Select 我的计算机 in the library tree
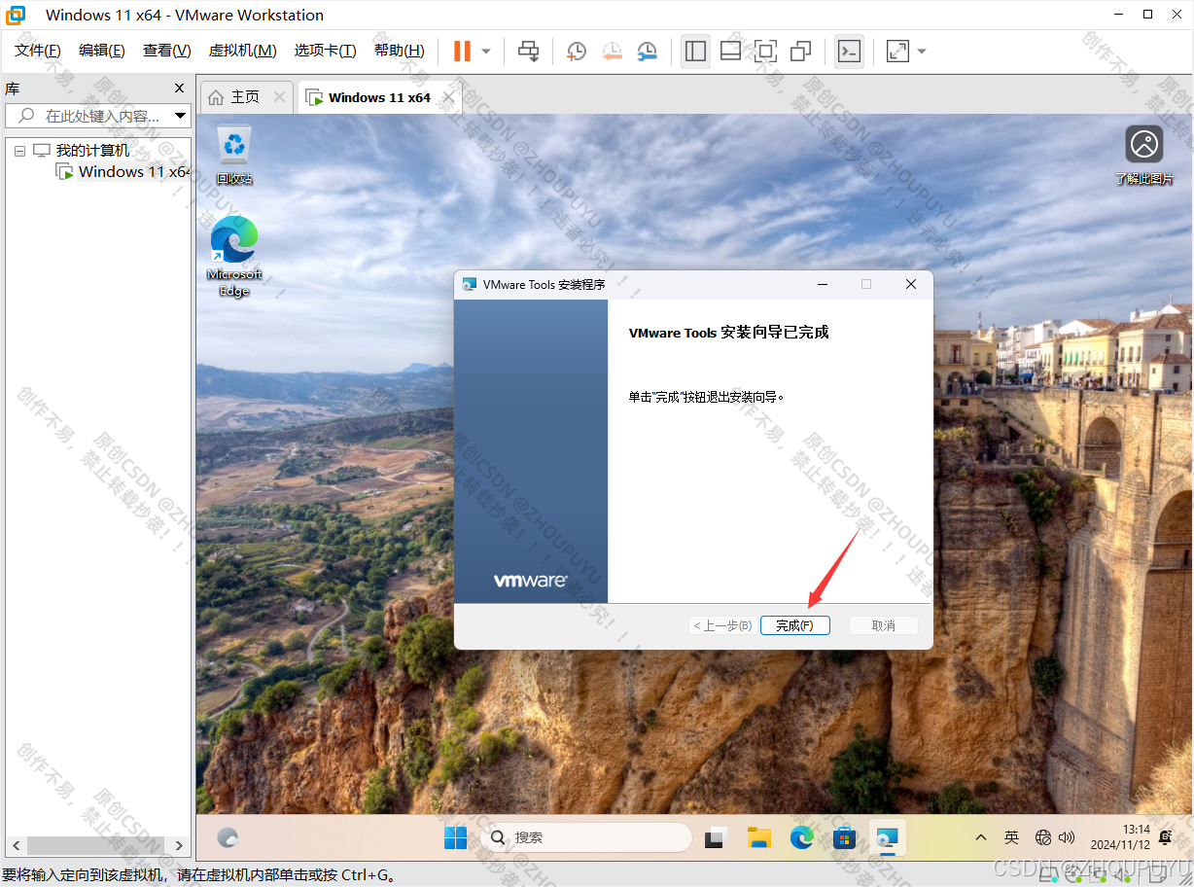The width and height of the screenshot is (1194, 887). 91,151
